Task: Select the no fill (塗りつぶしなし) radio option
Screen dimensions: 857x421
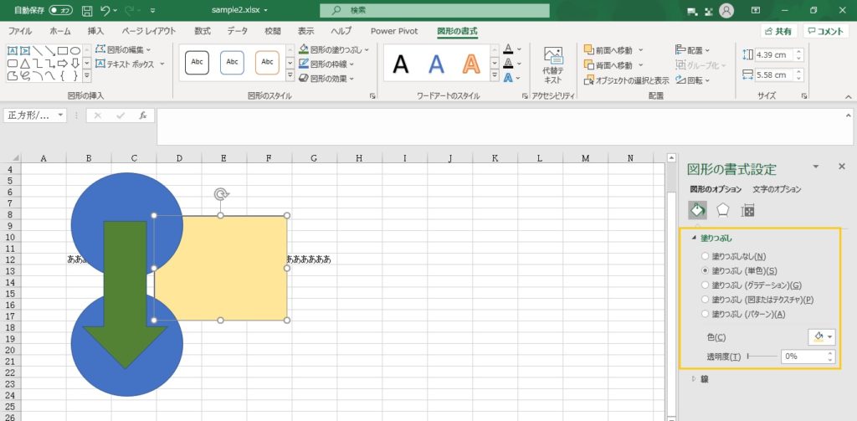Action: (706, 256)
